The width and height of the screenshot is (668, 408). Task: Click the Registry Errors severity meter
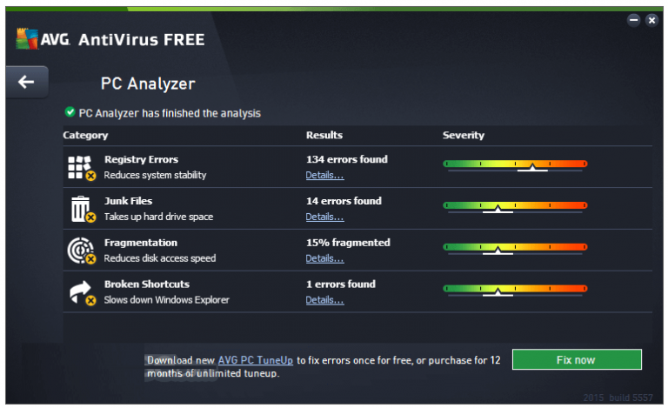[x=515, y=165]
